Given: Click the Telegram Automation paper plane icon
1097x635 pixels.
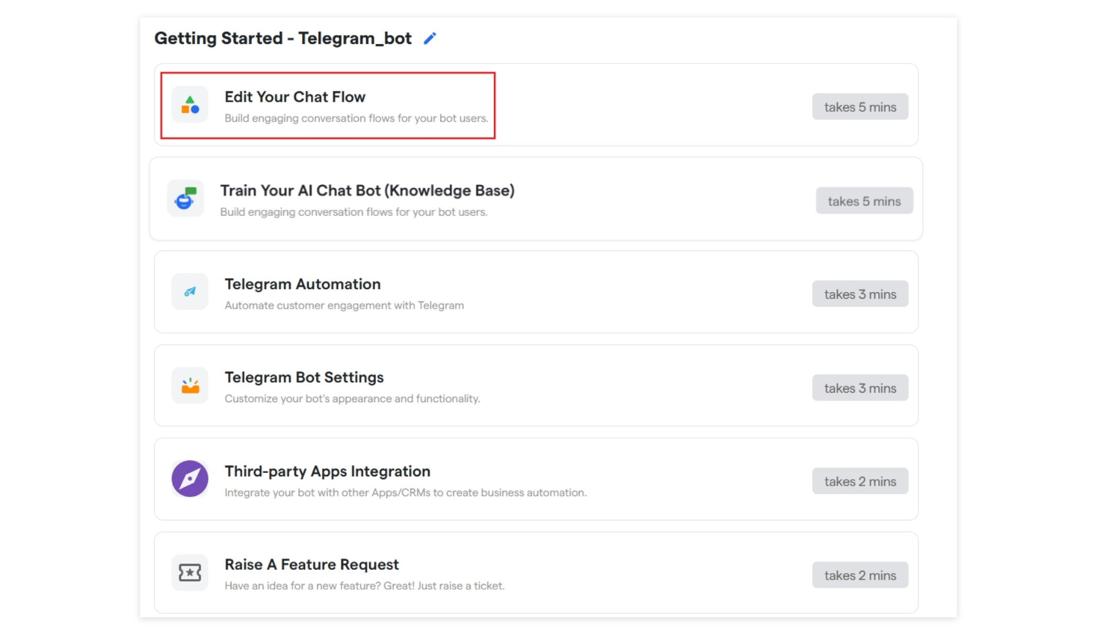Looking at the screenshot, I should (189, 292).
